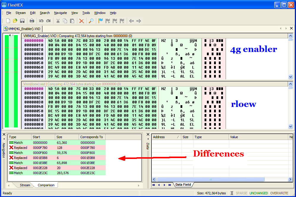The height and width of the screenshot is (197, 296).
Task: Navigate forward with the right arrow icon
Action: click(x=139, y=21)
